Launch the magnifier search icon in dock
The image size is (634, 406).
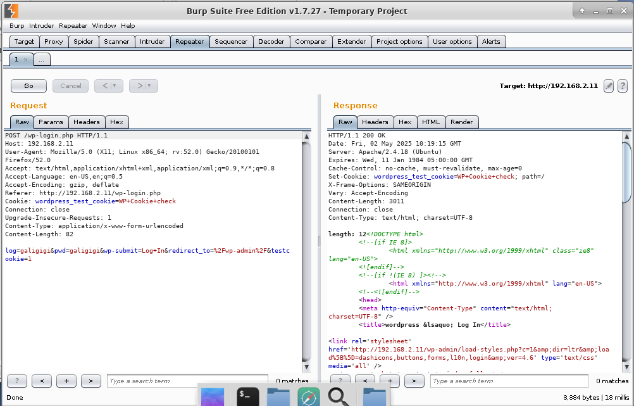(x=339, y=396)
